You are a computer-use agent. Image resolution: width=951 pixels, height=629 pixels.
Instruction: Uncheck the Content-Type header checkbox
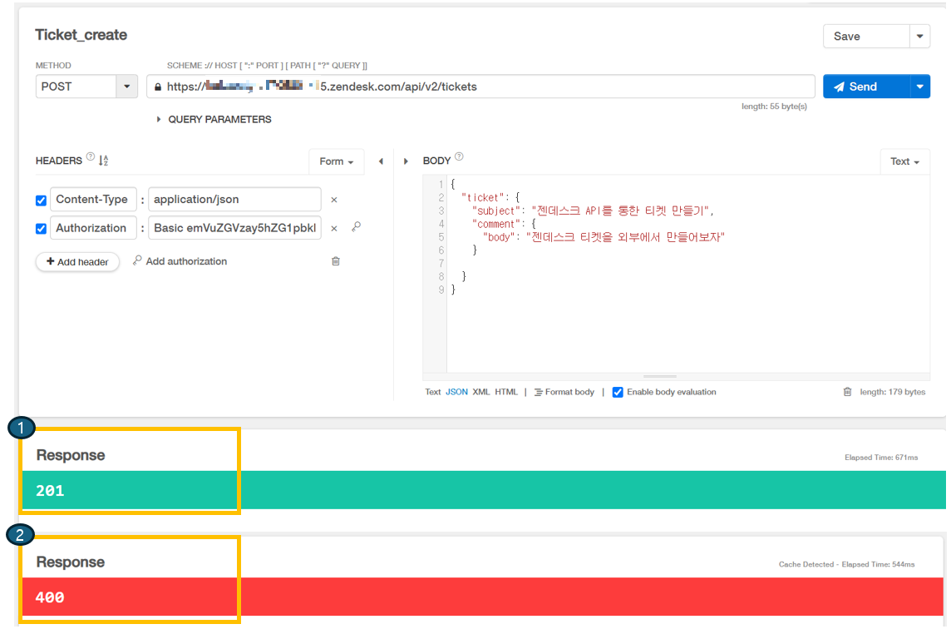point(42,201)
